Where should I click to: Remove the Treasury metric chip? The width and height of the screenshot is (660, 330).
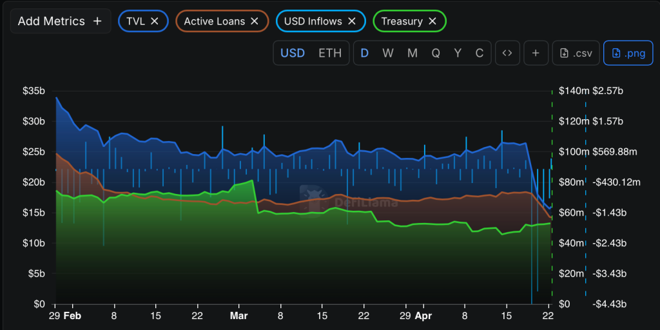coord(432,21)
